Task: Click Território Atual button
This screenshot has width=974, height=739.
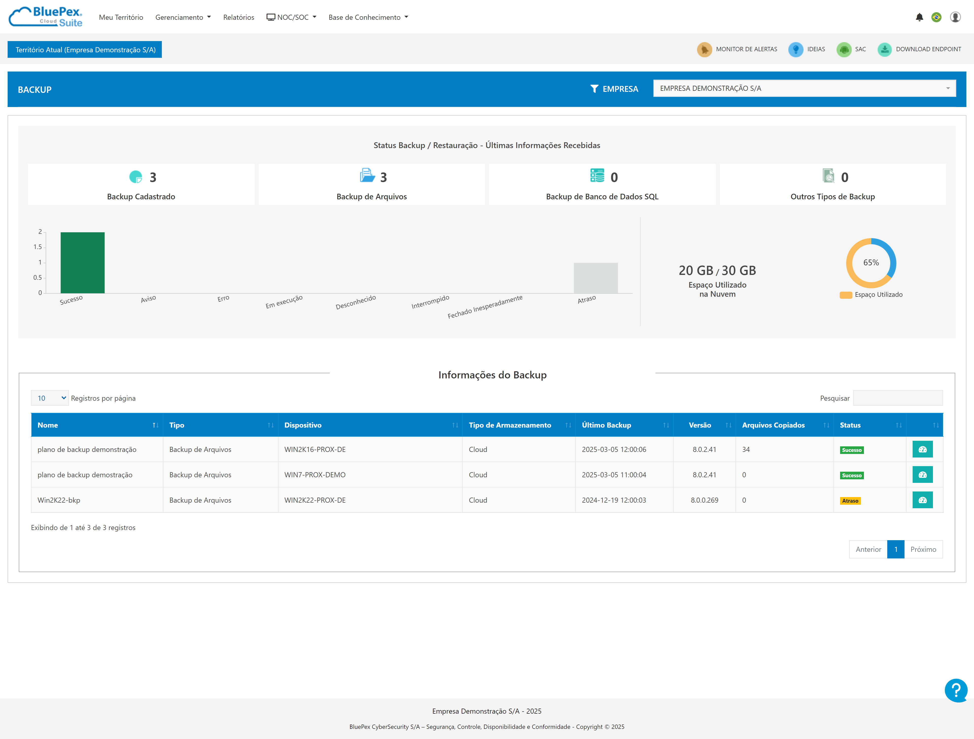Action: click(x=84, y=50)
